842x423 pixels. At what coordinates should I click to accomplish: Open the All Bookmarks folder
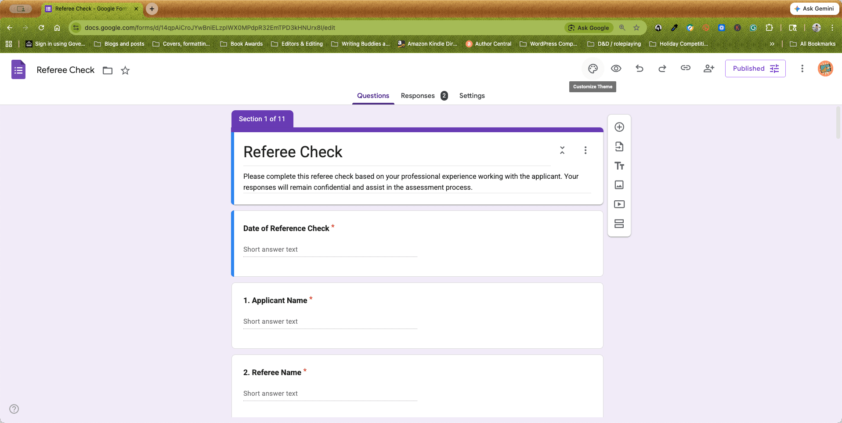coord(813,44)
